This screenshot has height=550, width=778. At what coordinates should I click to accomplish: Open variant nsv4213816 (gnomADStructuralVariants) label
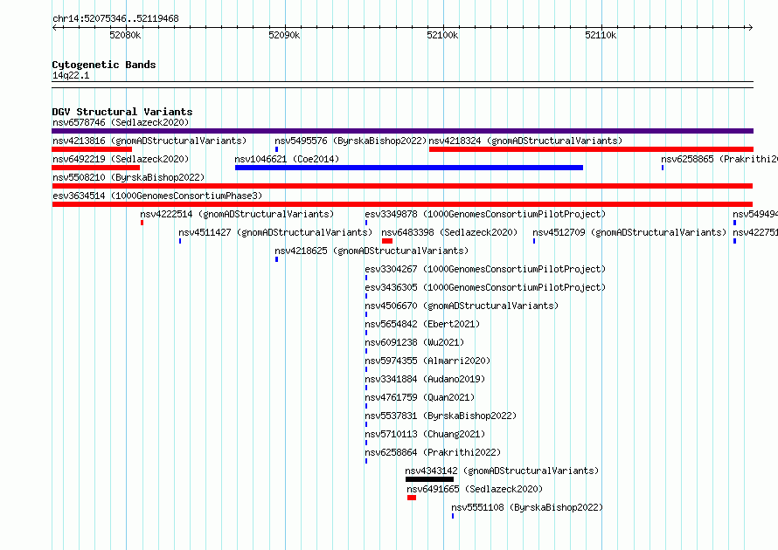[149, 141]
